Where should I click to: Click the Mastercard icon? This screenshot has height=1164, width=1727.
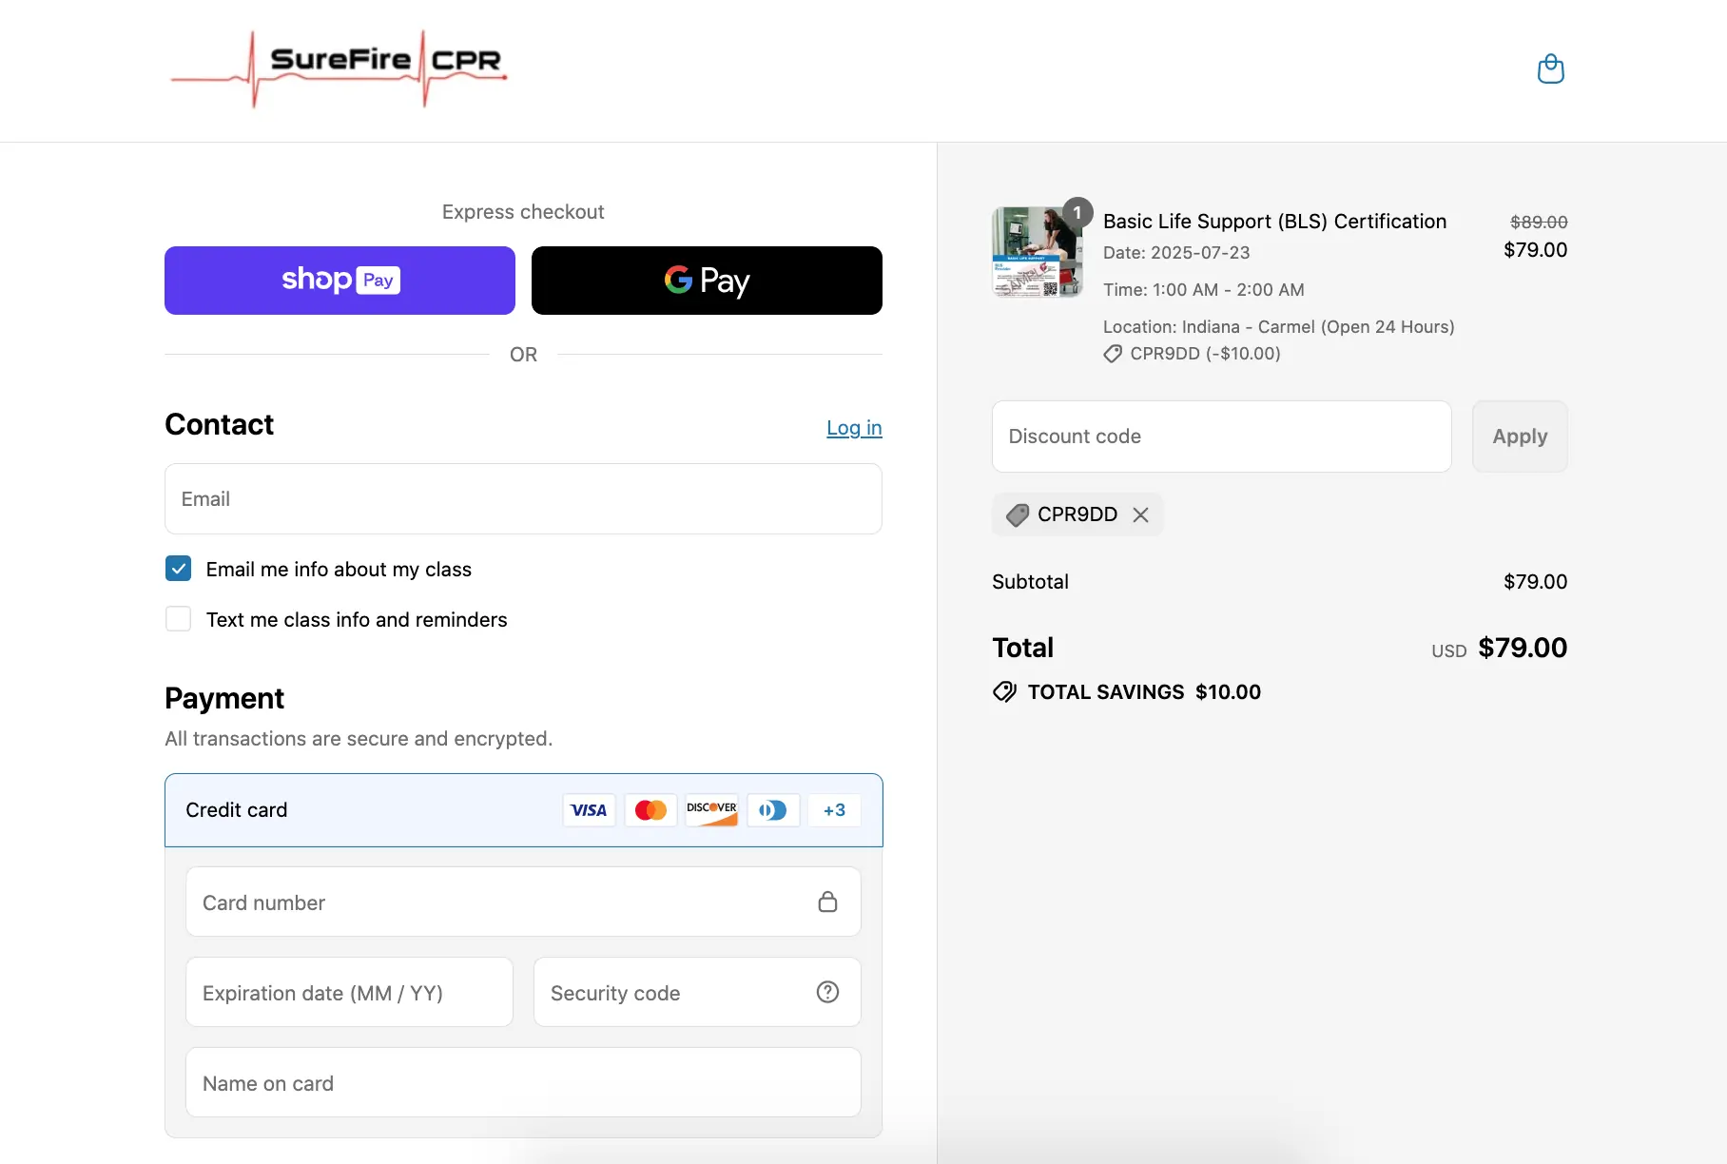coord(650,810)
